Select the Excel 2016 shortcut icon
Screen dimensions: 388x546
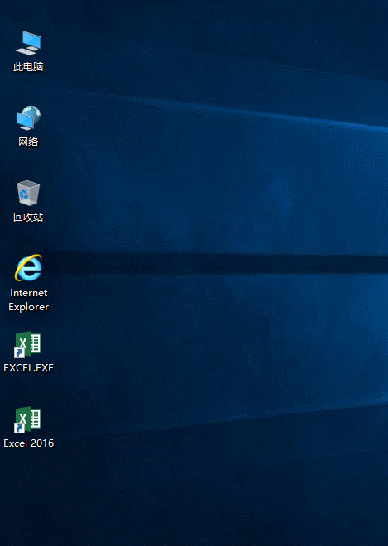28,419
